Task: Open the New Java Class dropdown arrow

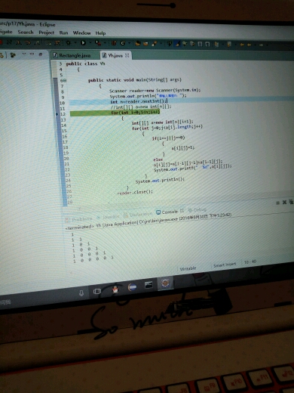Action: [x=129, y=44]
